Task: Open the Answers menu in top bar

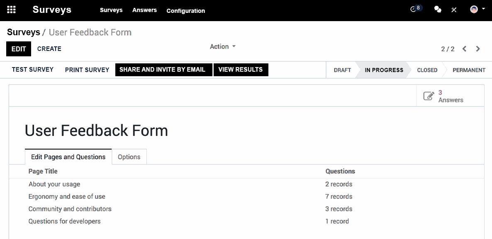Action: click(x=144, y=10)
